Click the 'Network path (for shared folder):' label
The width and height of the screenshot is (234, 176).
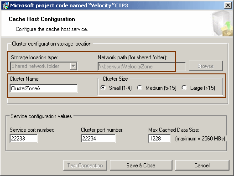pos(132,57)
